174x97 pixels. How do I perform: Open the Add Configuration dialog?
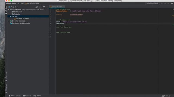point(153,4)
